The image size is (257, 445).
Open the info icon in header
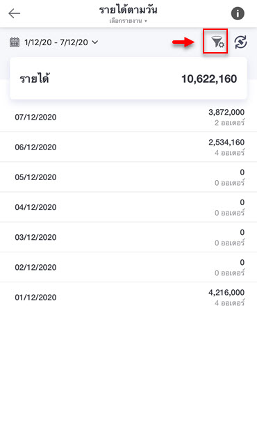click(238, 13)
